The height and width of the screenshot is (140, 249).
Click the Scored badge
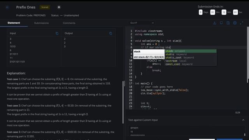click(45, 7)
